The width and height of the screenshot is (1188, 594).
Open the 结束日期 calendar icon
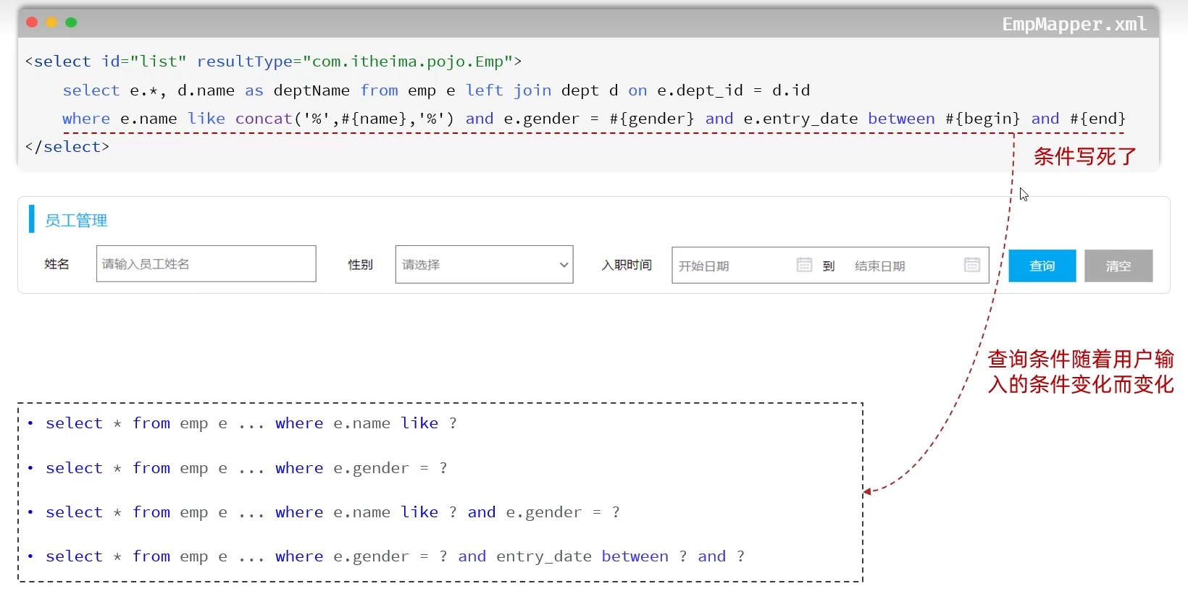tap(972, 265)
